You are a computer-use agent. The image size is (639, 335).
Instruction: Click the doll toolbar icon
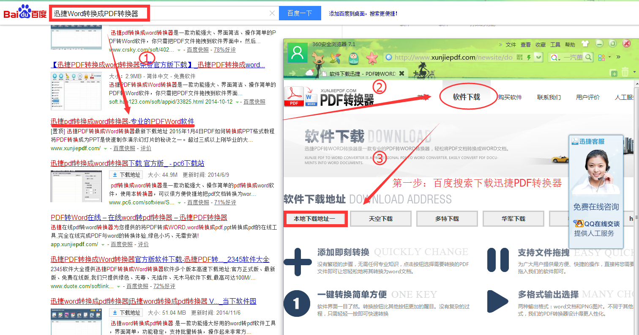[354, 58]
